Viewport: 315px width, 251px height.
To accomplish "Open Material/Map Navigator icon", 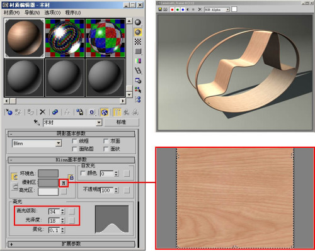I will pyautogui.click(x=138, y=99).
